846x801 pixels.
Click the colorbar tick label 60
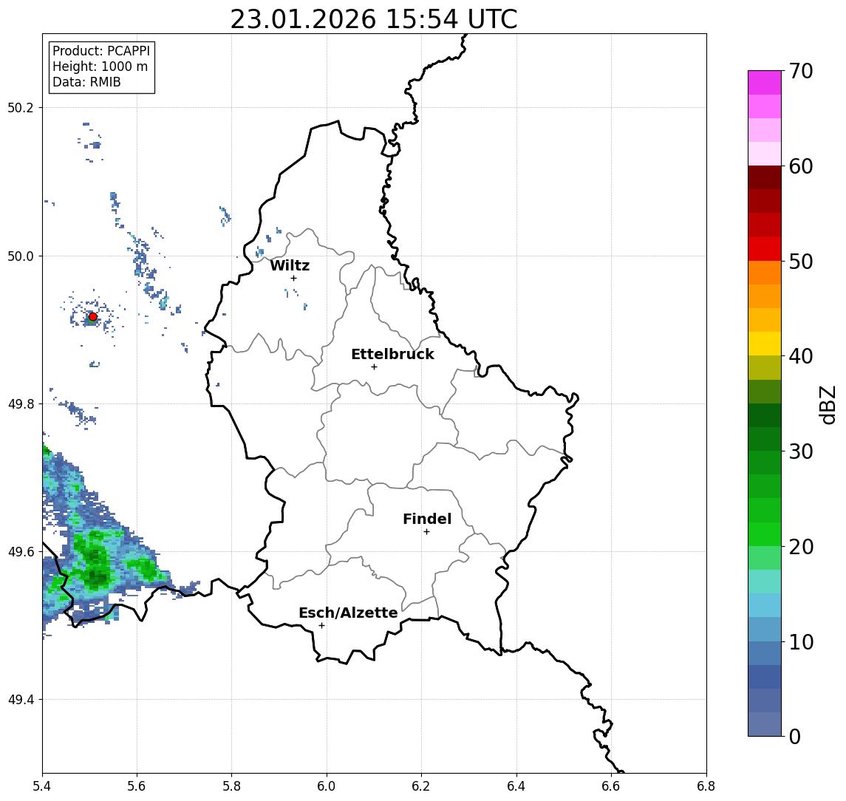click(800, 167)
